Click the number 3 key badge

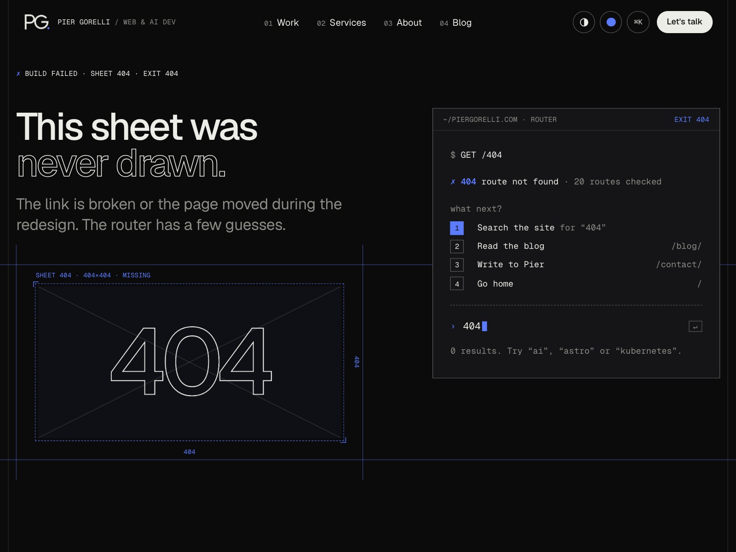click(x=457, y=264)
